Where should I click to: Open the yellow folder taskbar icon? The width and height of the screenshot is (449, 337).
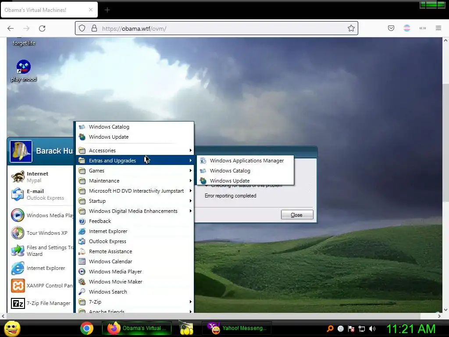(x=186, y=328)
